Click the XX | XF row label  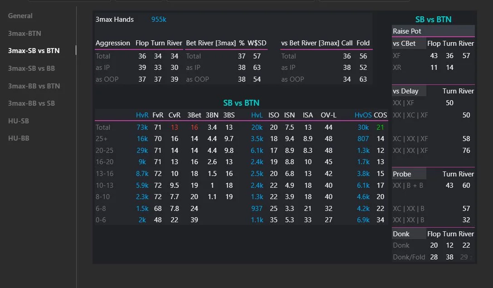403,103
